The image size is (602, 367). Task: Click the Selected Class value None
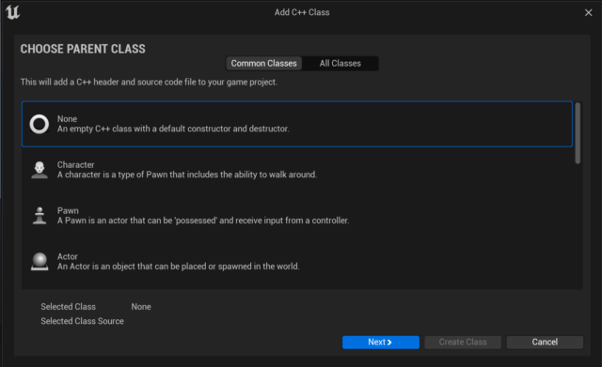[141, 307]
